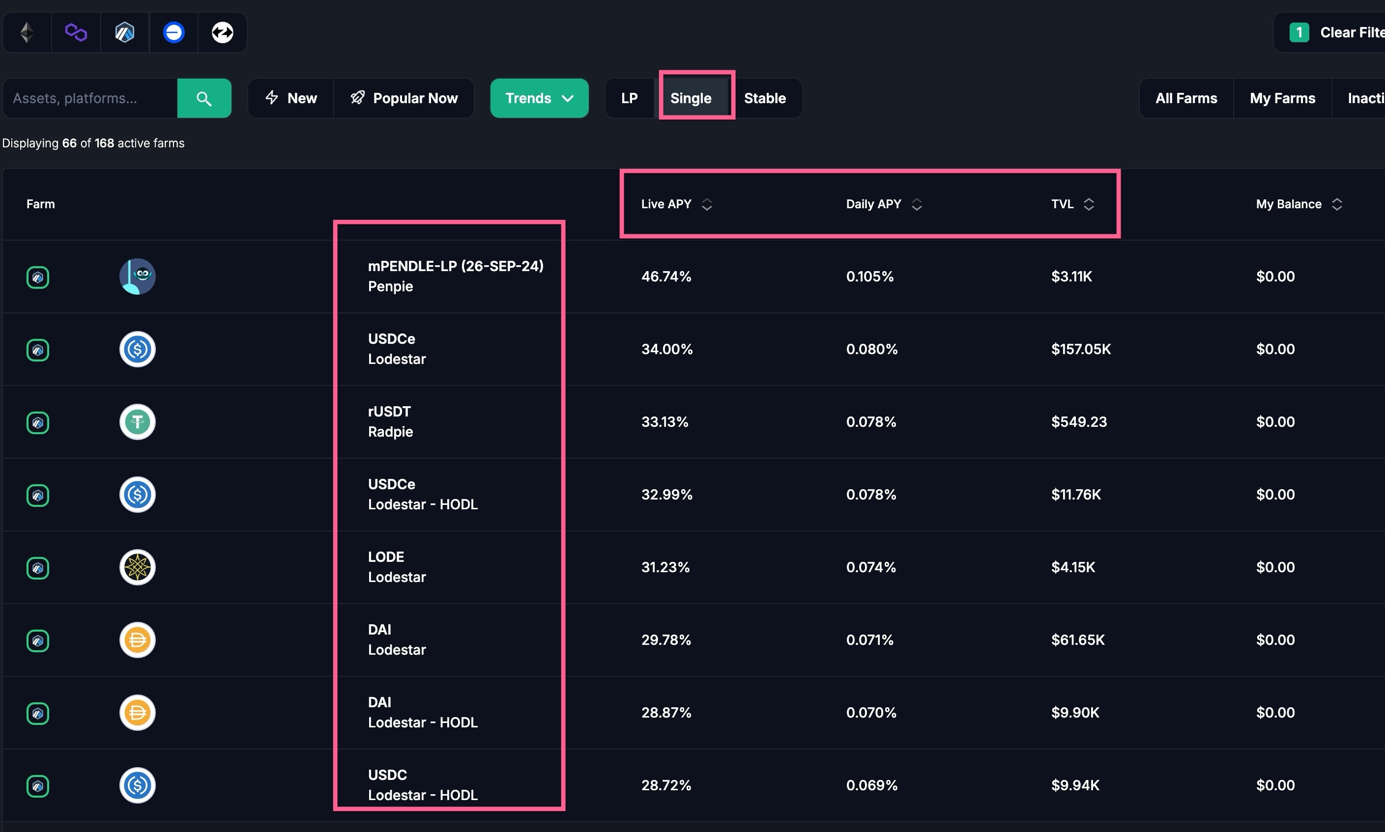Click the green search magnifier button
The height and width of the screenshot is (832, 1385).
204,99
